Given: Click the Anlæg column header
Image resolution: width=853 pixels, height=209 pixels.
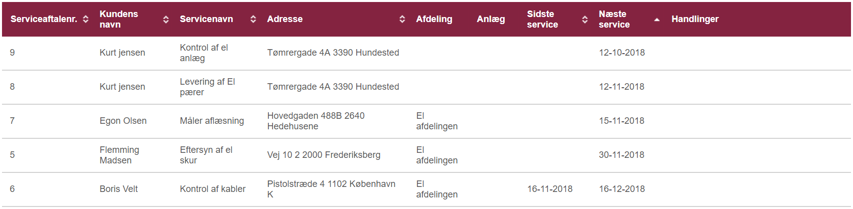Looking at the screenshot, I should (491, 19).
